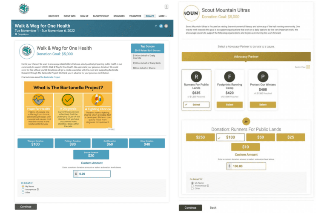This screenshot has width=327, height=213.
Task: Toggle the Switch View grid icon
Action: coord(308,67)
